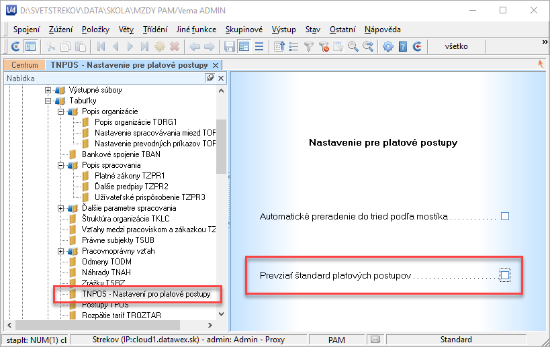
Task: Collapse the Popis spracovania node
Action: click(x=60, y=165)
